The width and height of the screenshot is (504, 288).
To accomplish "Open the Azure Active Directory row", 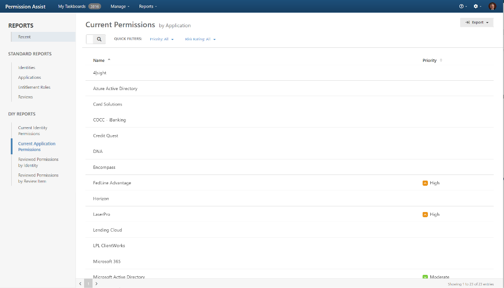I will click(115, 89).
